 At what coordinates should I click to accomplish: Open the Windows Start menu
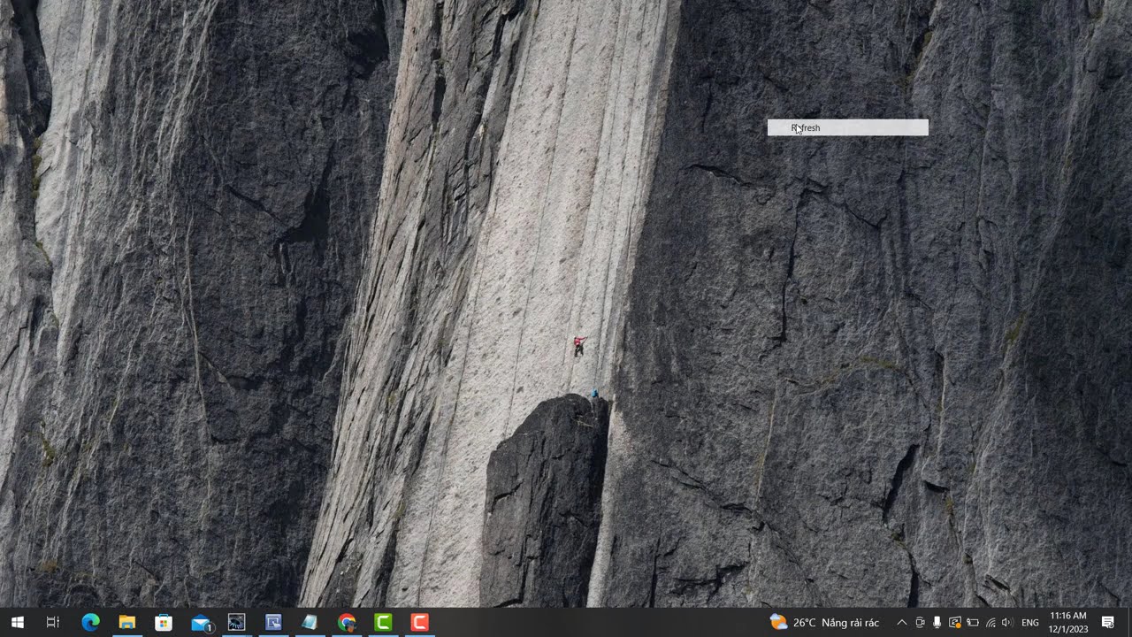[x=17, y=623]
